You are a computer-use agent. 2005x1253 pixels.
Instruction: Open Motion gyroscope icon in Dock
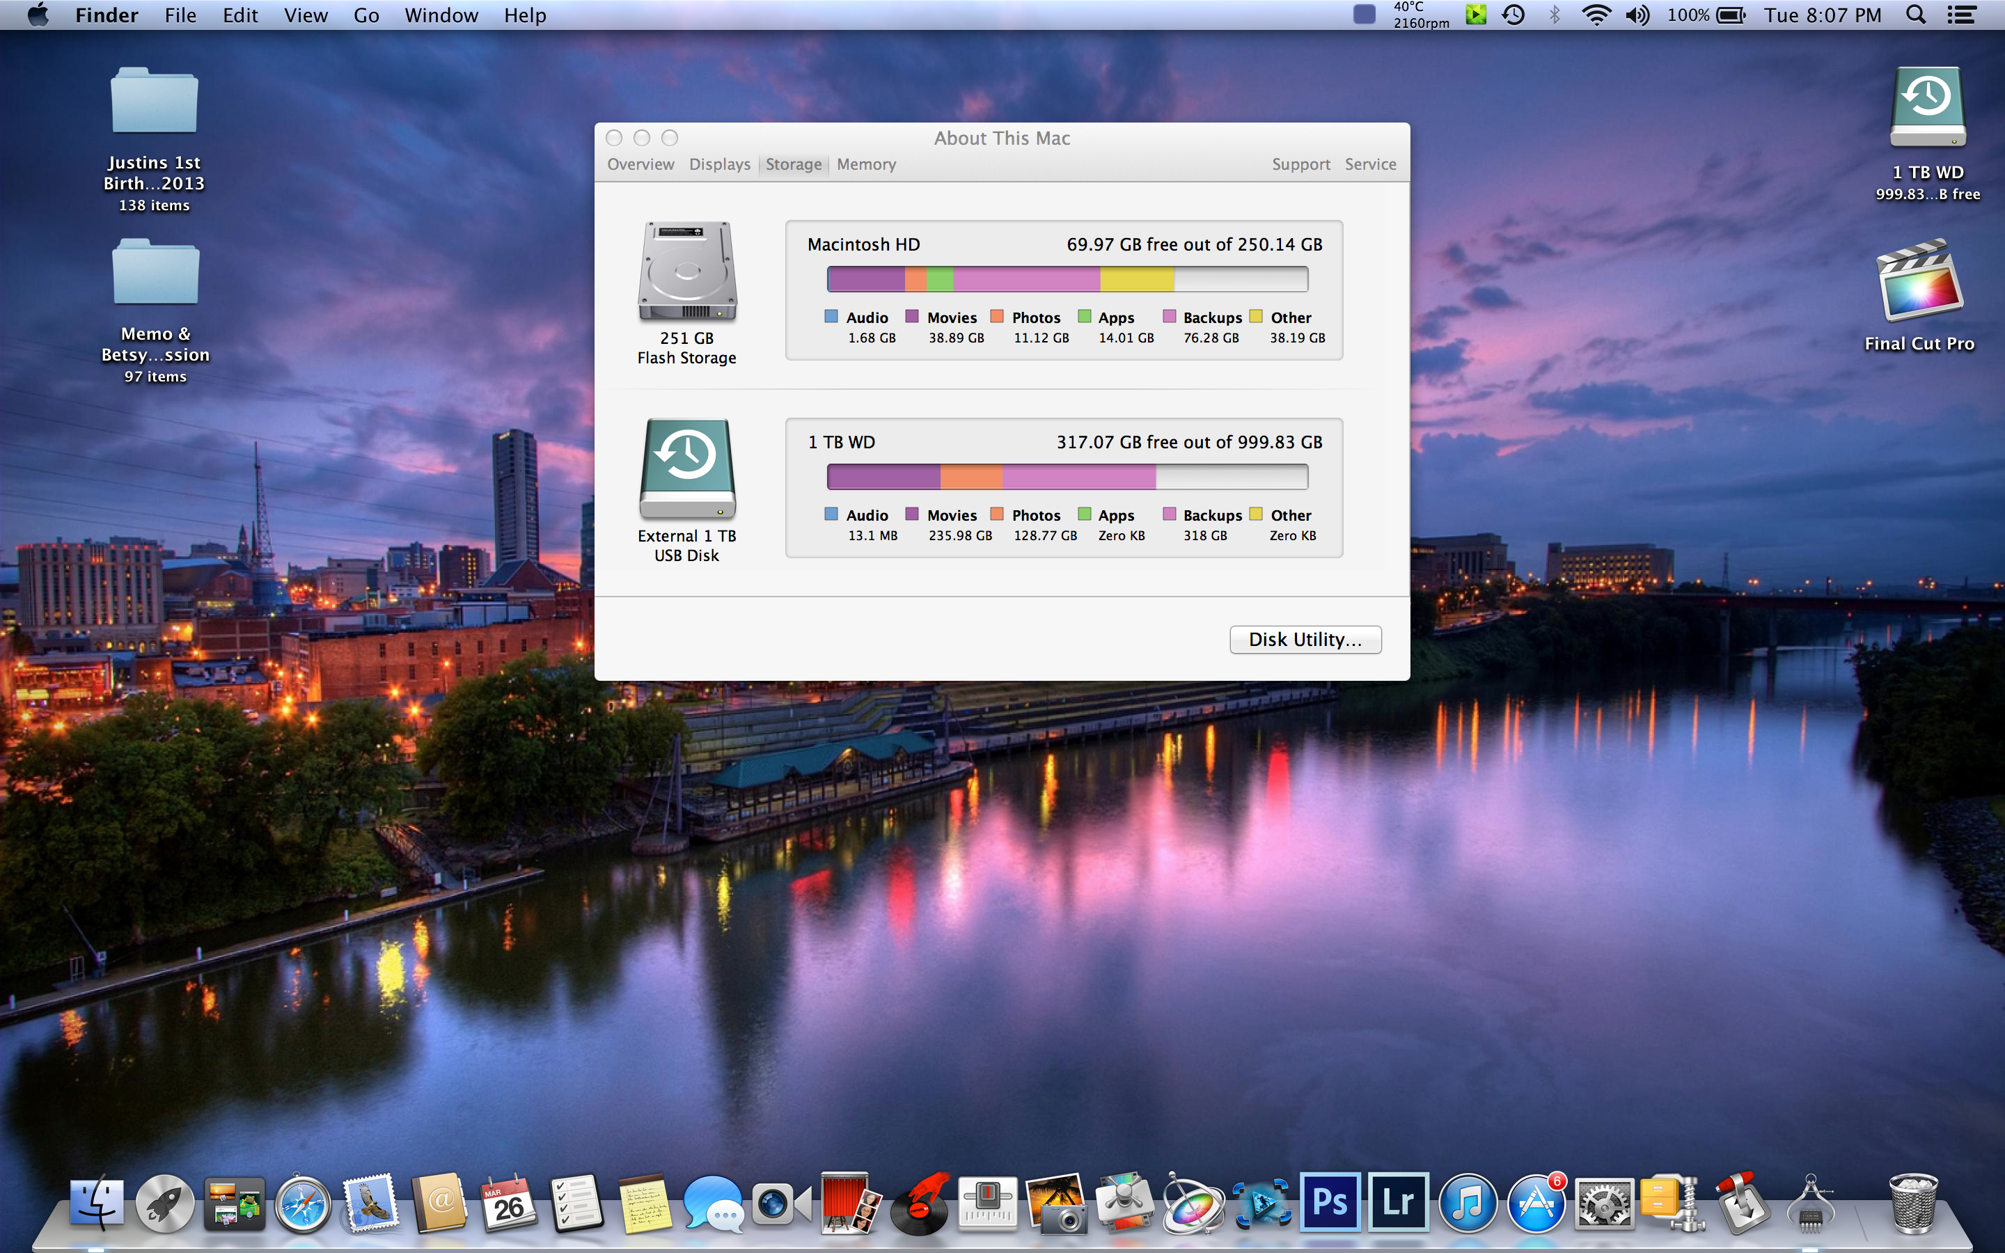1193,1202
